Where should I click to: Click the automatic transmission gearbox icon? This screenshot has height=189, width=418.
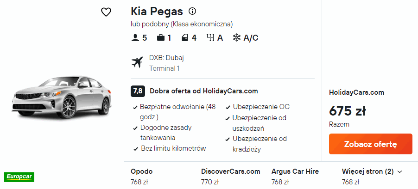tap(210, 38)
